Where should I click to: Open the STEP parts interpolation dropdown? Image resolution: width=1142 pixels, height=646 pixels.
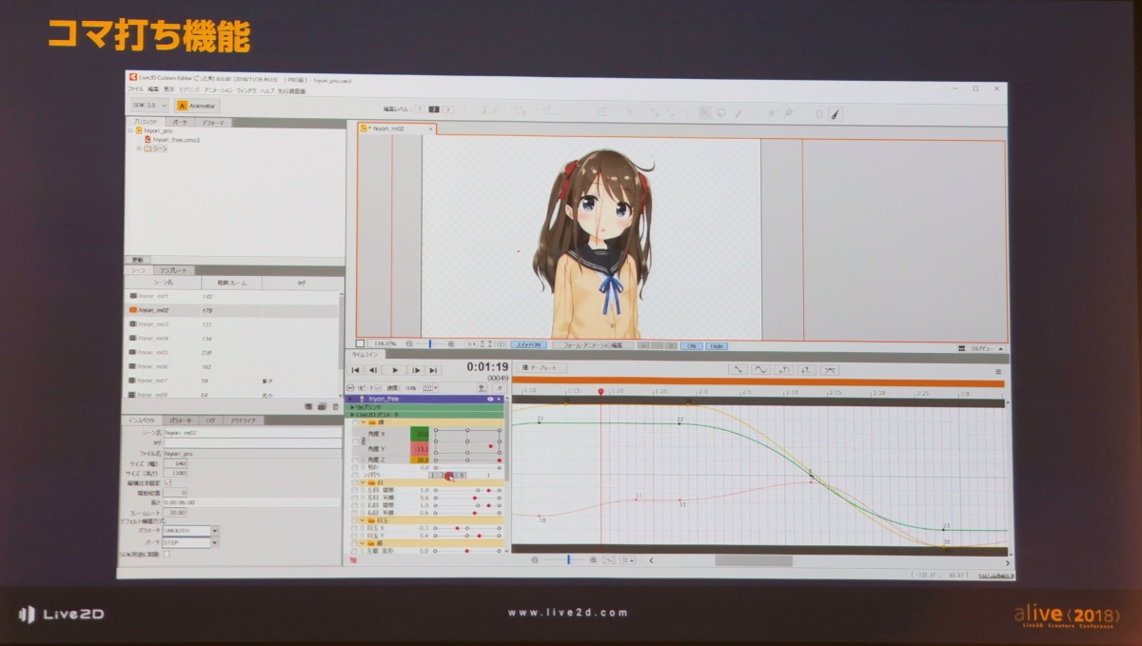point(214,542)
